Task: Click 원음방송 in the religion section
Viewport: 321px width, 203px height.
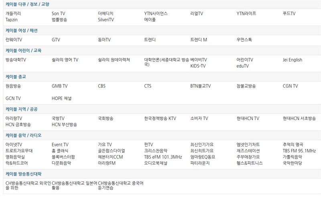Action: [13, 86]
